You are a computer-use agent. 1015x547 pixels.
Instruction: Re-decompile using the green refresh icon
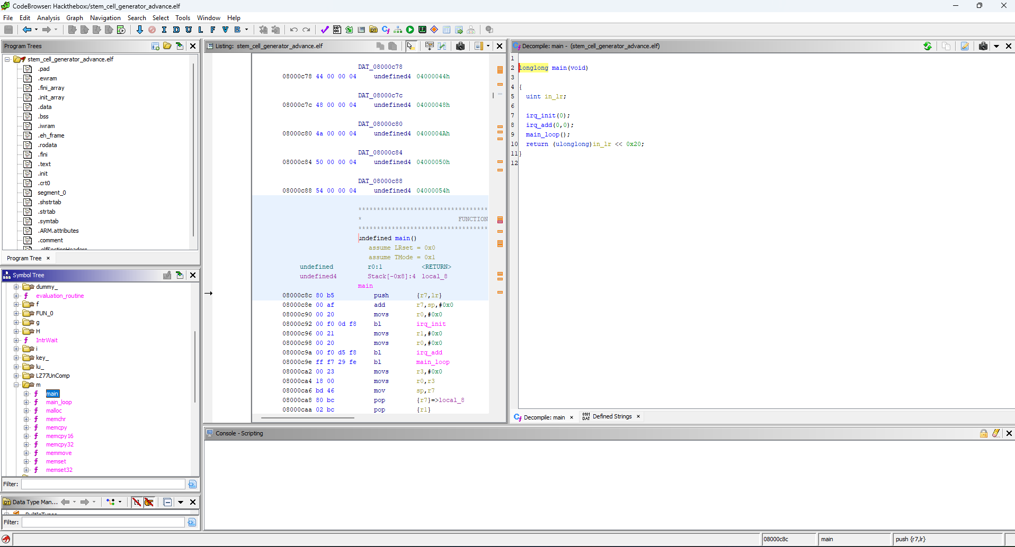[927, 46]
